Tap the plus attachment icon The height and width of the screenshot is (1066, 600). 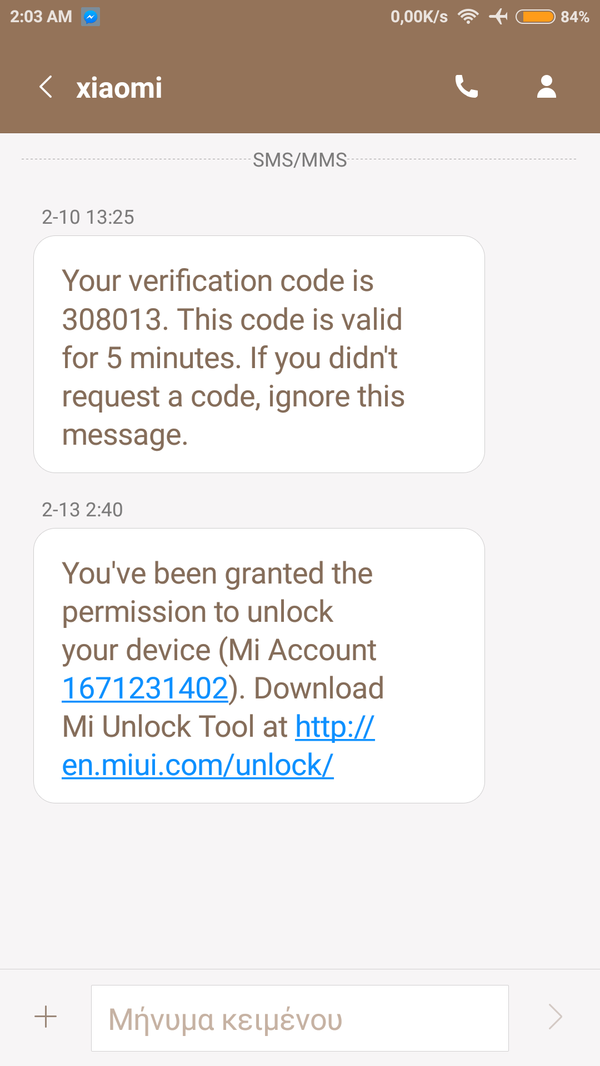pos(46,1017)
